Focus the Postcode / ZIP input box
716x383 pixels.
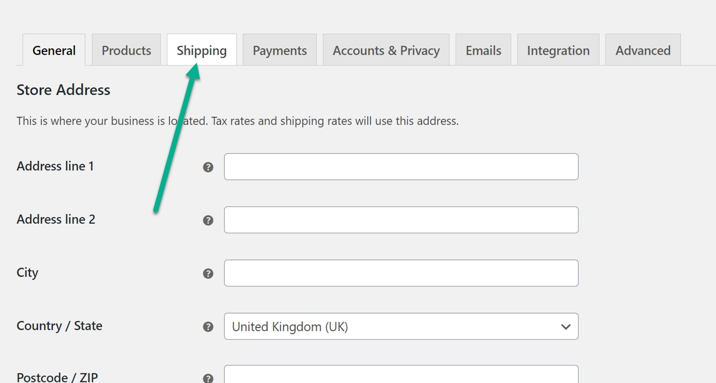400,375
